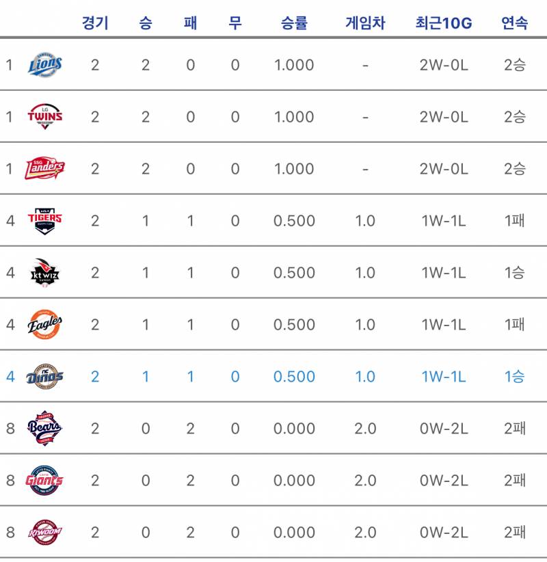Click the 연속 column header

point(515,23)
